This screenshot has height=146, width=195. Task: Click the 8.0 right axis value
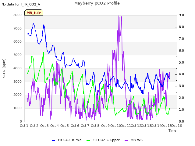click(x=182, y=27)
